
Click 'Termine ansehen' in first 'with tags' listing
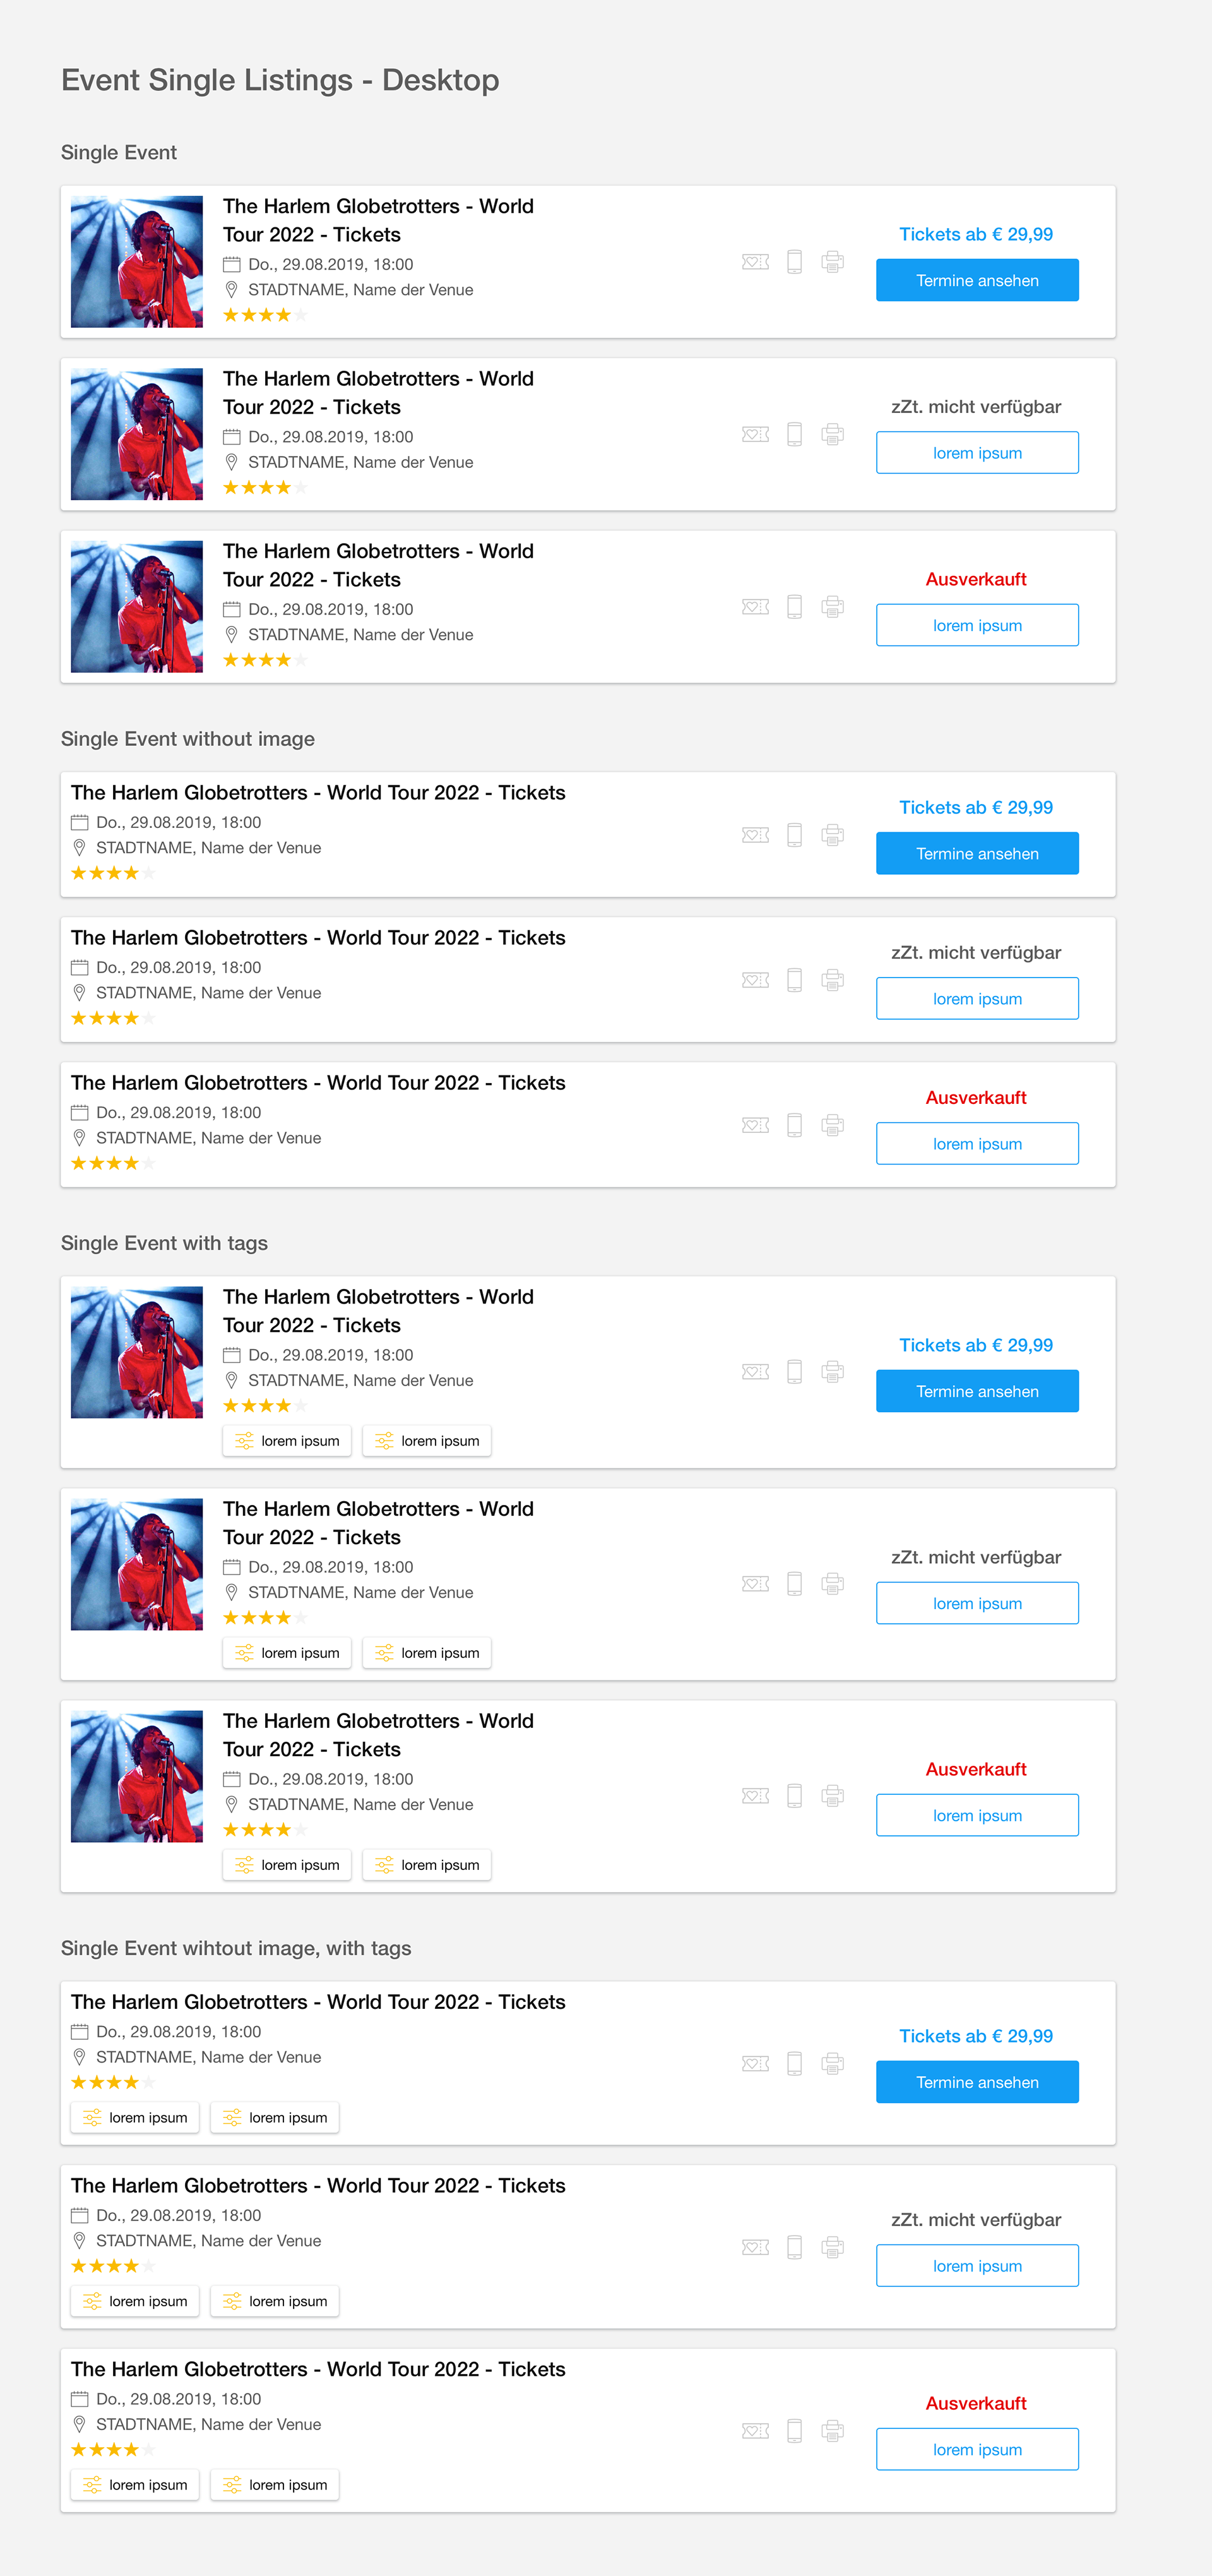[x=977, y=1392]
